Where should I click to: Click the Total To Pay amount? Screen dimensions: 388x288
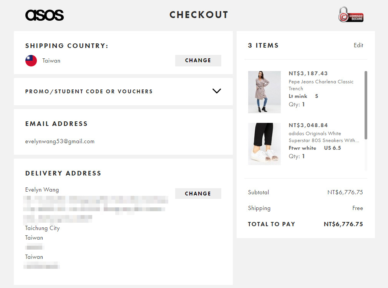pos(343,224)
